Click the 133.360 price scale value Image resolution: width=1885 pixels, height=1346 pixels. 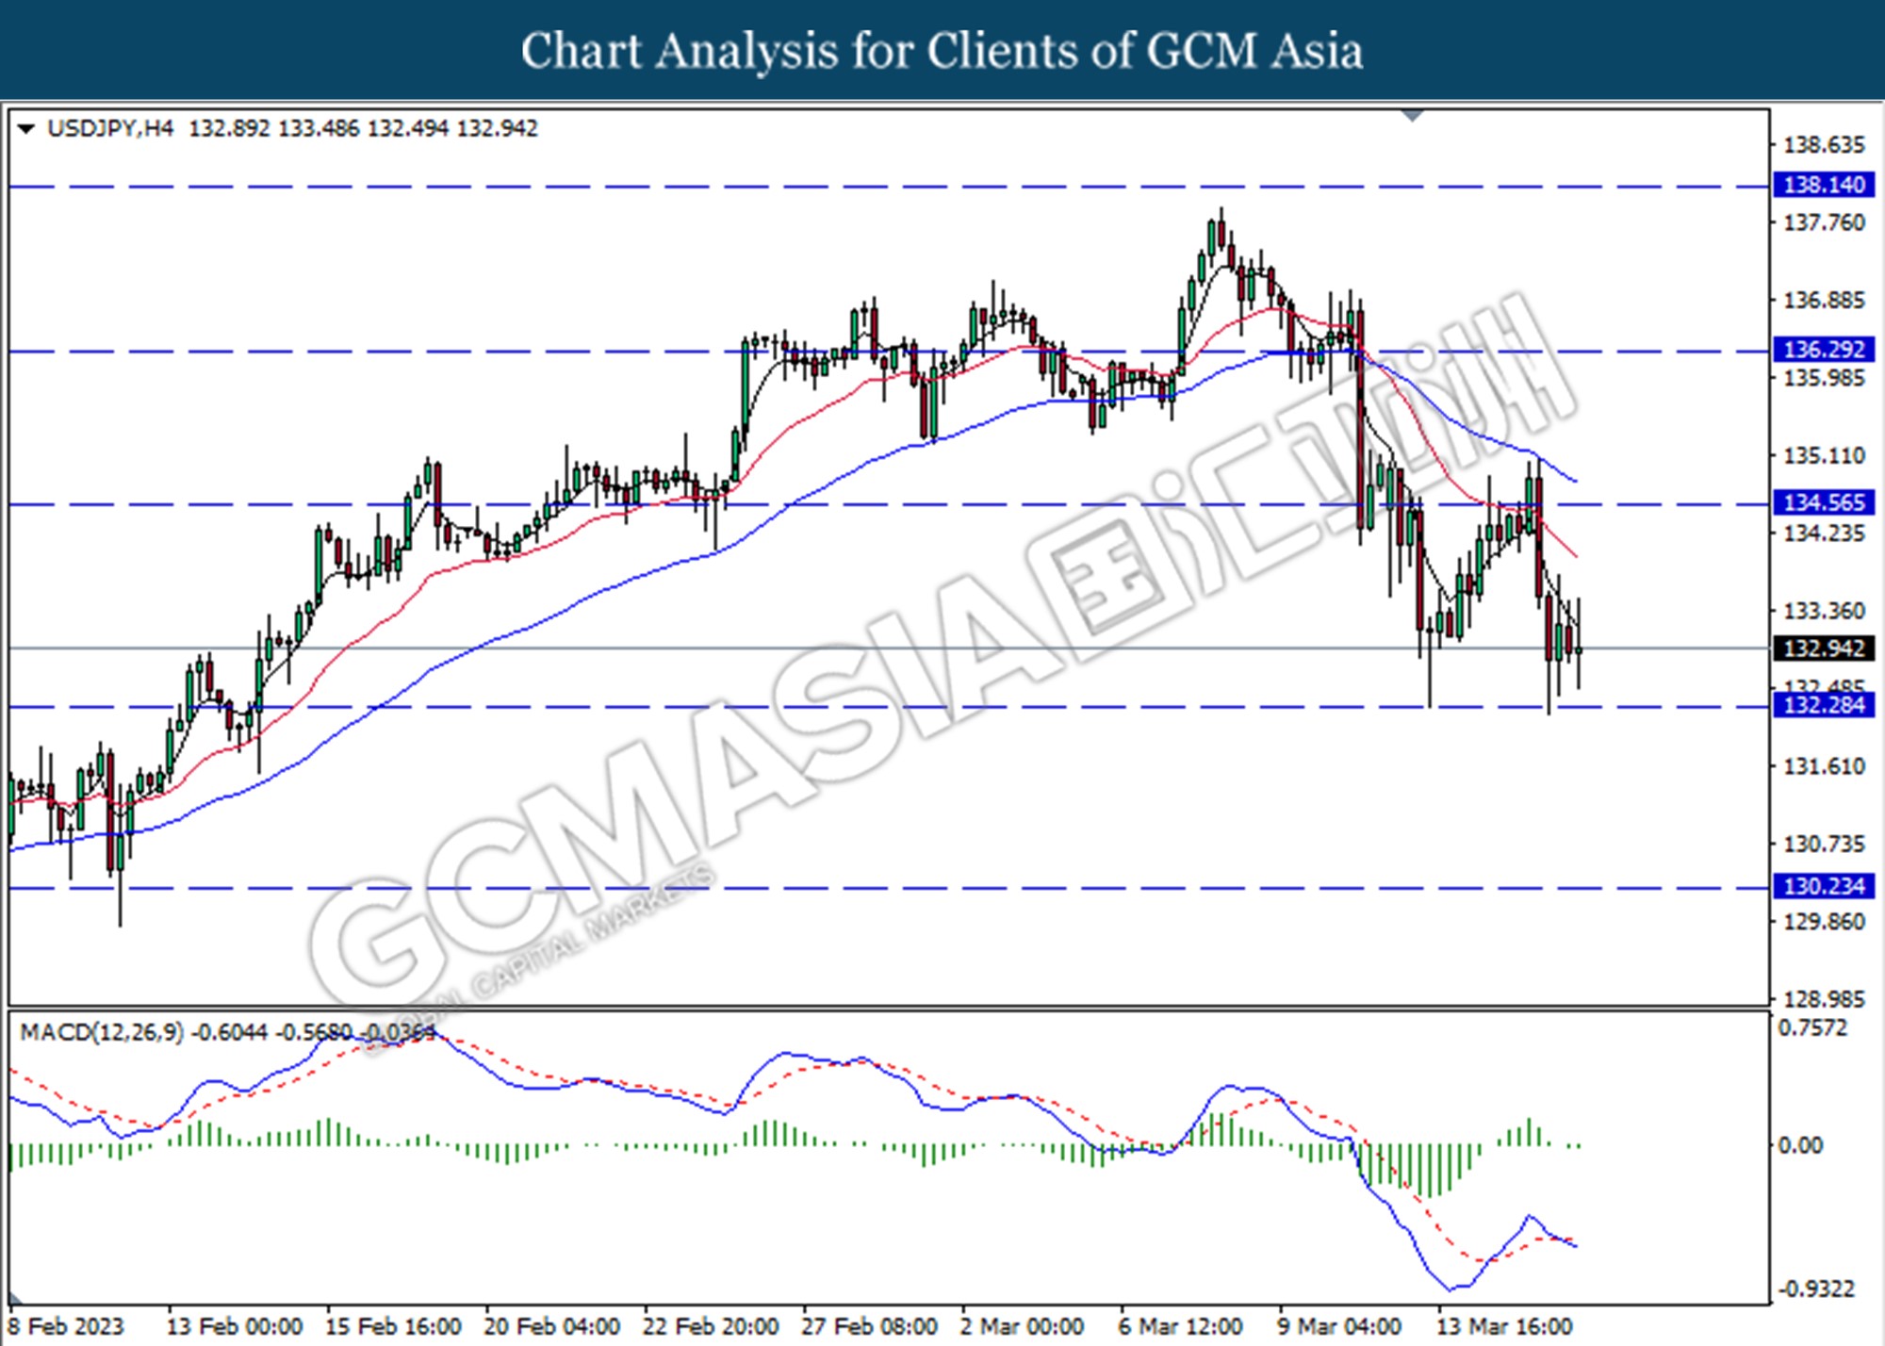point(1824,611)
